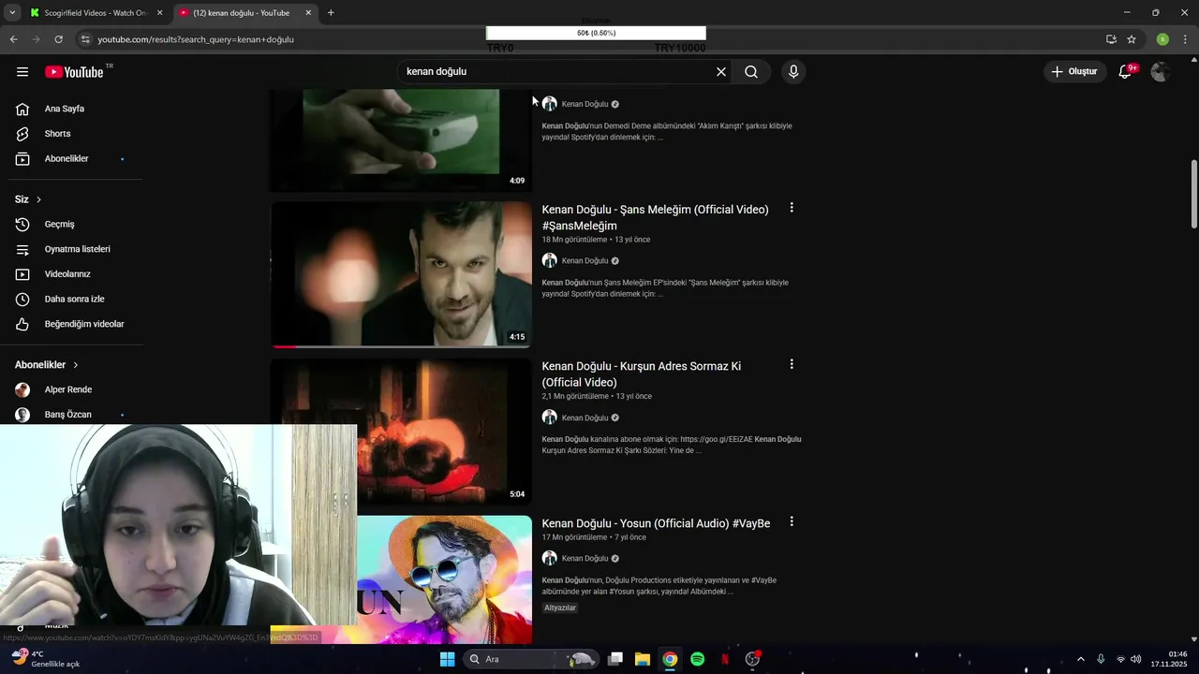1199x674 pixels.
Task: Show hidden system tray icons
Action: [x=1080, y=659]
